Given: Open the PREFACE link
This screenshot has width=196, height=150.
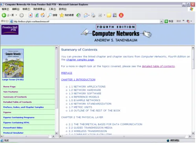Looking at the screenshot, I should 67,73.
